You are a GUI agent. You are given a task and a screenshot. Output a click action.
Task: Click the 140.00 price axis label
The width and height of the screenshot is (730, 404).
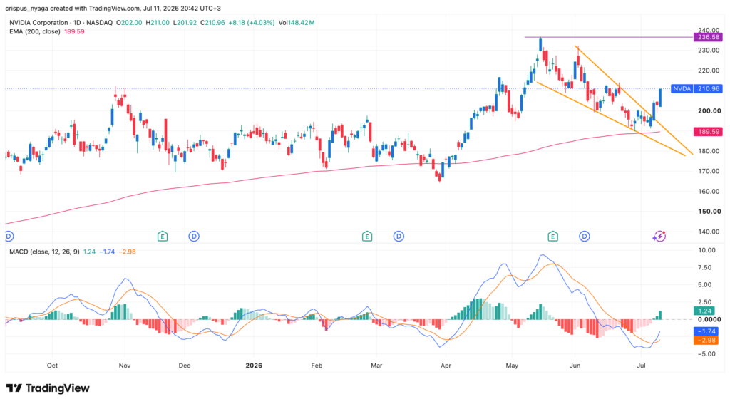pyautogui.click(x=709, y=232)
